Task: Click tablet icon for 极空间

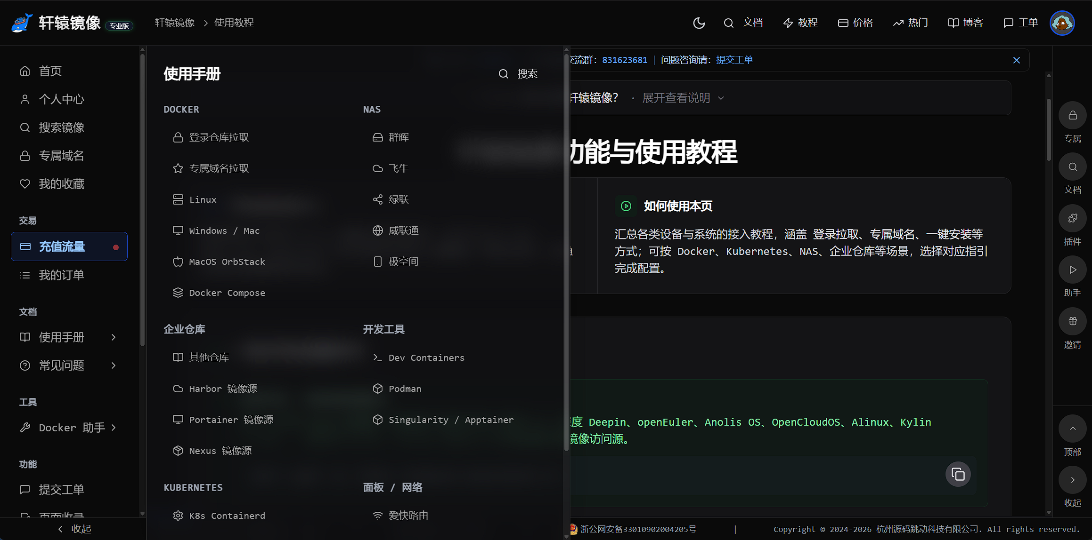Action: pyautogui.click(x=377, y=262)
